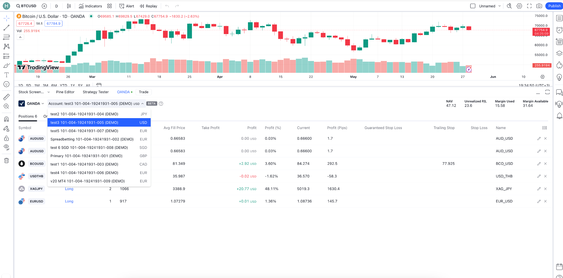Image resolution: width=563 pixels, height=278 pixels.
Task: Switch to the Strategy Tester tab
Action: pos(96,92)
